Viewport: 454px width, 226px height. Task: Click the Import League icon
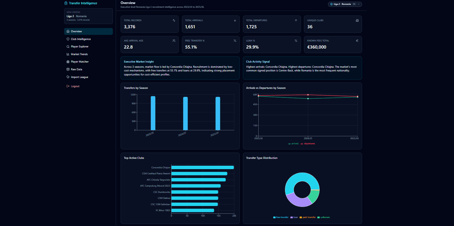coord(68,77)
